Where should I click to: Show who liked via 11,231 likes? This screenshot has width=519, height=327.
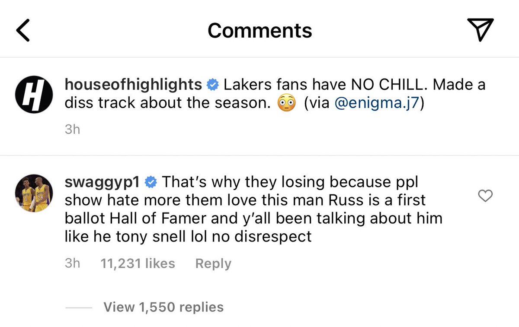point(138,264)
